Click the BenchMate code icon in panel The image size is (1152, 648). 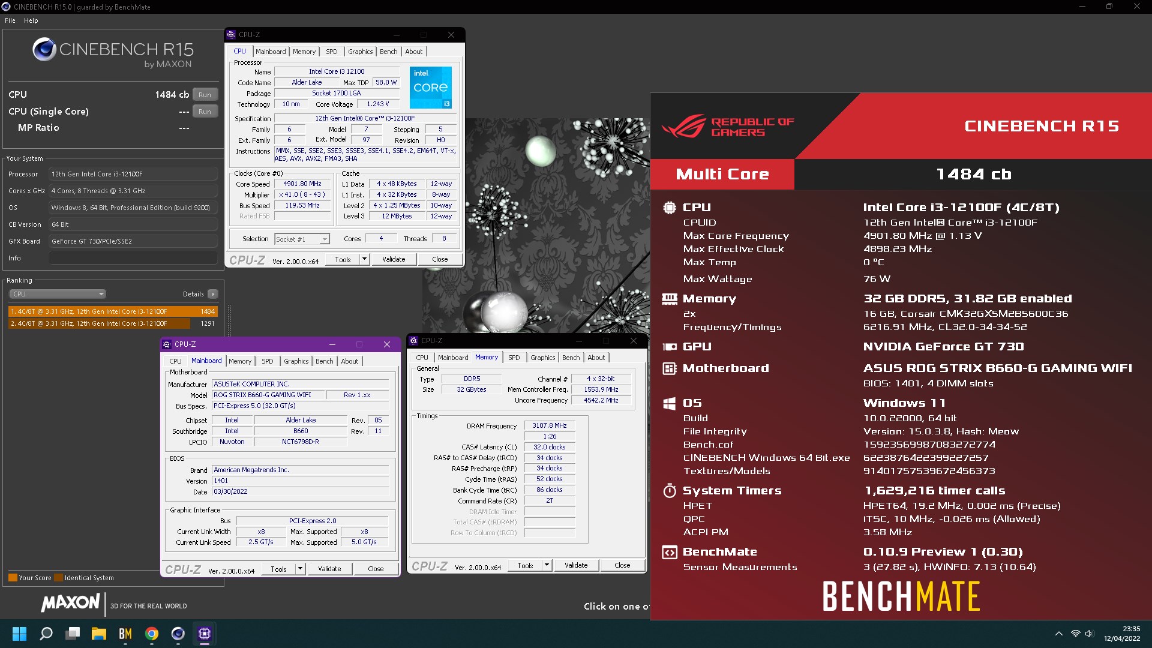point(670,552)
